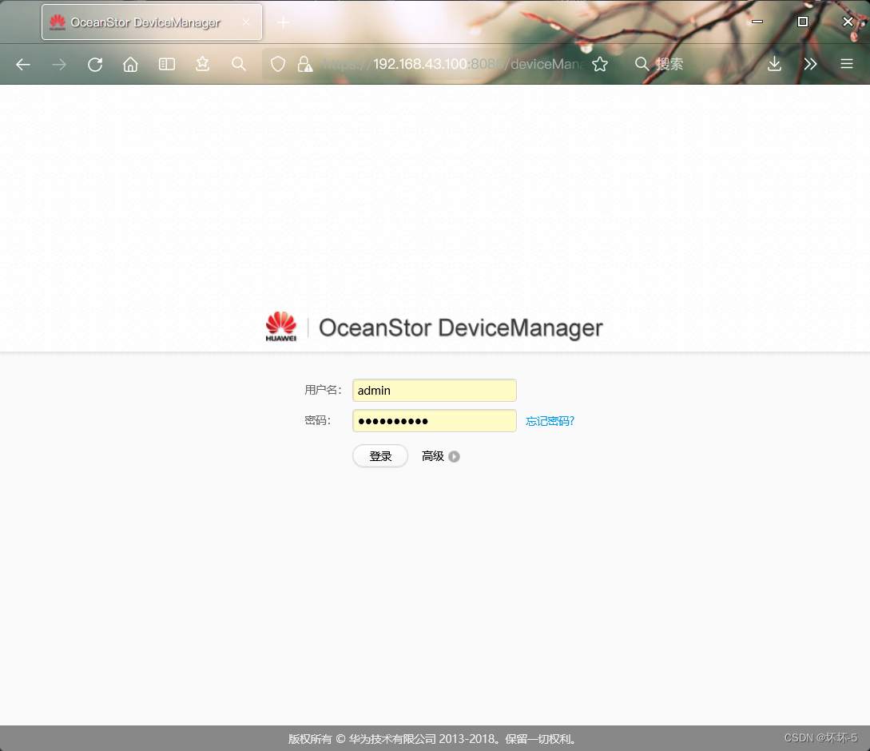Close the OceanStor DeviceManager tab
Image resolution: width=870 pixels, height=751 pixels.
click(x=246, y=22)
